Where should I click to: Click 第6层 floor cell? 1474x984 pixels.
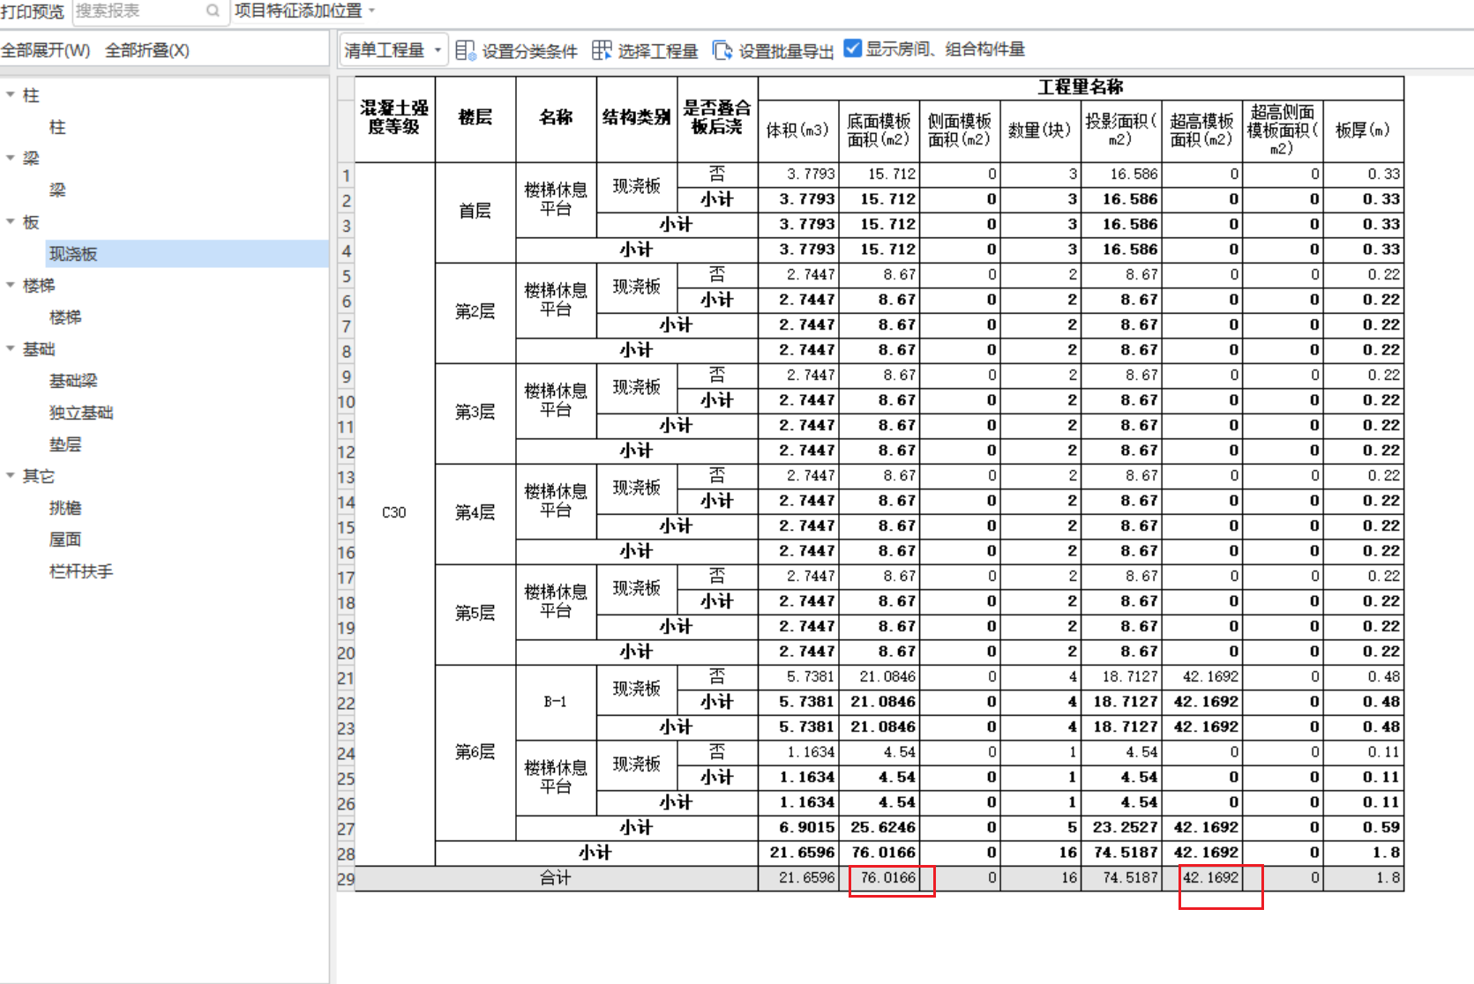(x=475, y=752)
